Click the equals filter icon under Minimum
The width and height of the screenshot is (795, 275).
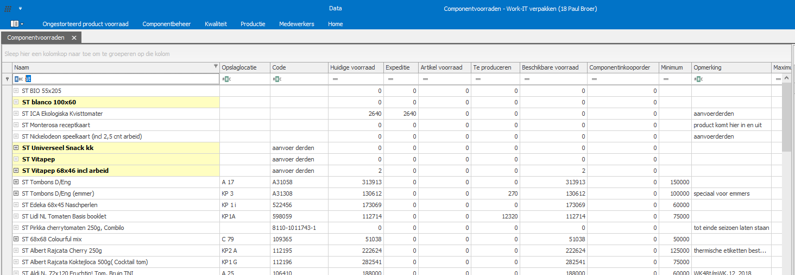coord(666,79)
